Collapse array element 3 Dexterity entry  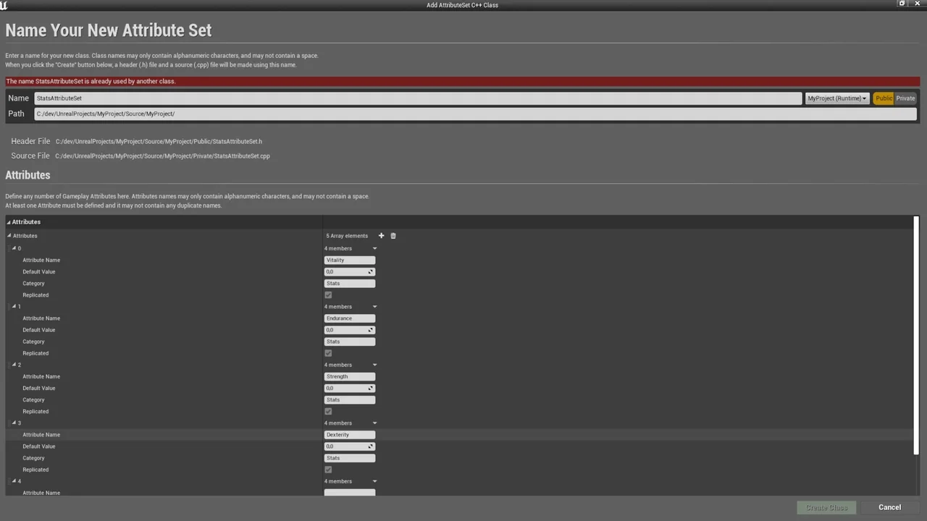point(14,423)
